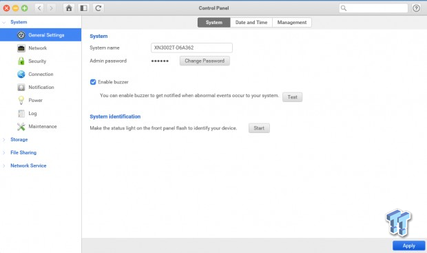Toggle the sidebar panel icon
427x253 pixels.
pyautogui.click(x=83, y=8)
